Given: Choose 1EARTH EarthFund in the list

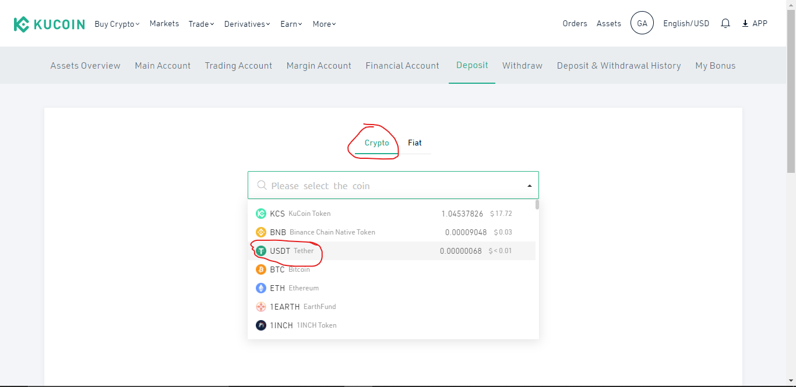Looking at the screenshot, I should (x=392, y=307).
